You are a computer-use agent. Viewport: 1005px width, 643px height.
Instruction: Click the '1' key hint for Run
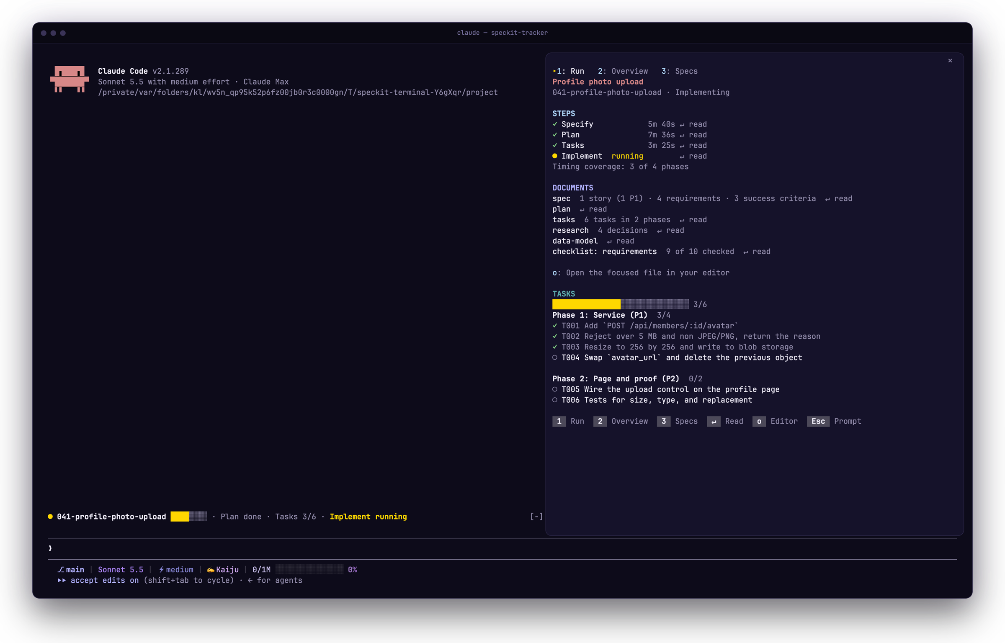coord(559,421)
